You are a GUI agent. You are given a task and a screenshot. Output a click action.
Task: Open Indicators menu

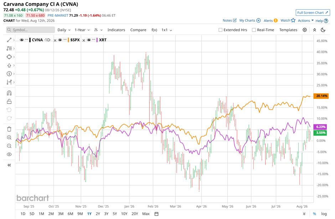click(116, 30)
